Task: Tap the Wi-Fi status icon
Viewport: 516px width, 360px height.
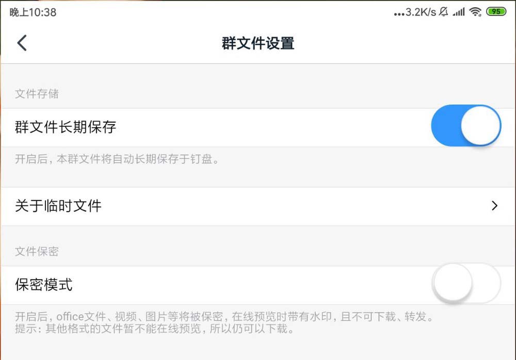Action: click(475, 12)
